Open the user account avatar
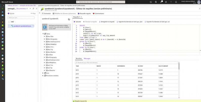The height and width of the screenshot is (102, 201). [199, 2]
